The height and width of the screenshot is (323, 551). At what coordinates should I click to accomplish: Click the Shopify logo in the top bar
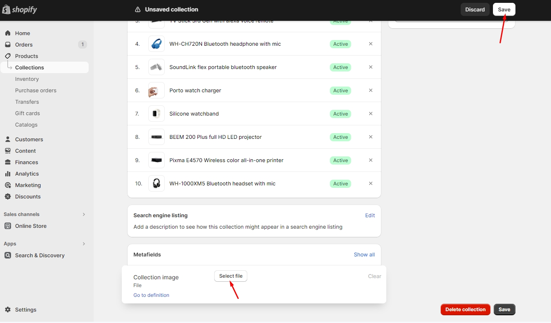(x=20, y=9)
